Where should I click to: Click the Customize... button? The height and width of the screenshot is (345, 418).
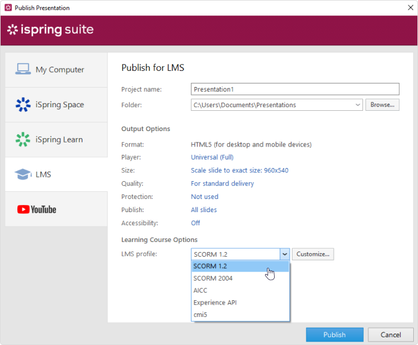(x=313, y=254)
